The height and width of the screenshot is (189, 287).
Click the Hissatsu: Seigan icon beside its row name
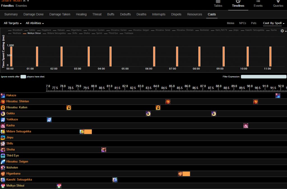tap(3, 162)
